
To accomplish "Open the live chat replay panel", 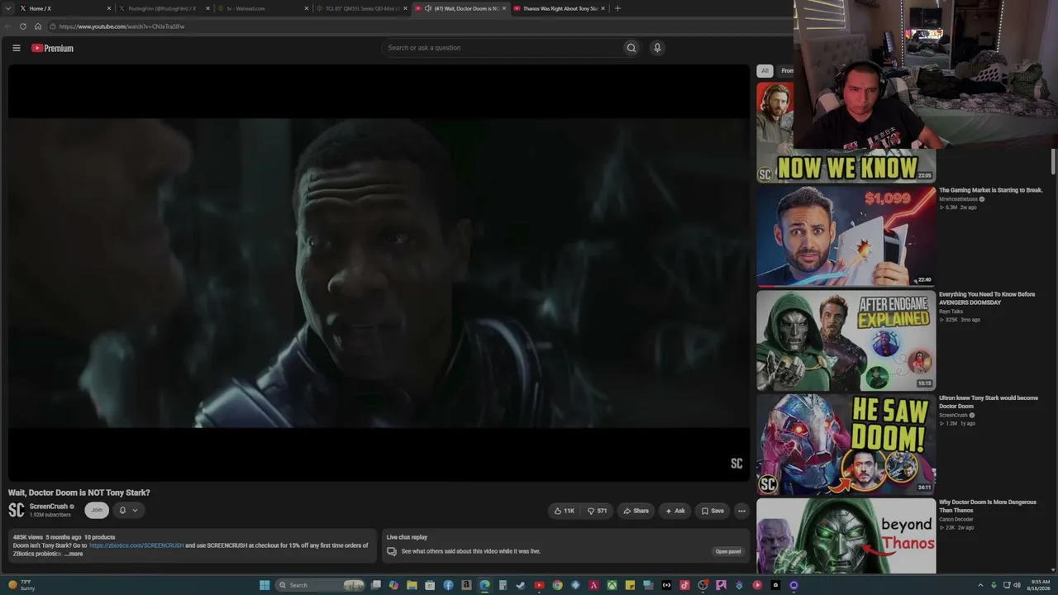I will pos(728,551).
